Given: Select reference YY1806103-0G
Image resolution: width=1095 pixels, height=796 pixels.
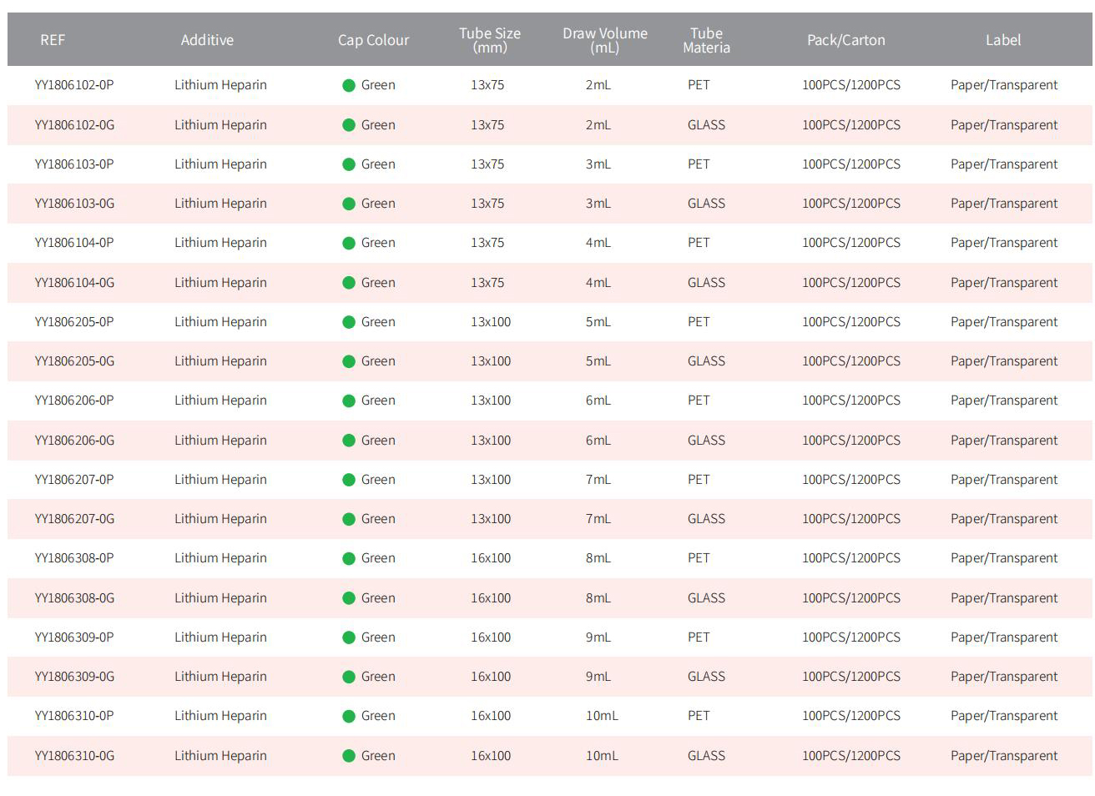Looking at the screenshot, I should point(74,204).
